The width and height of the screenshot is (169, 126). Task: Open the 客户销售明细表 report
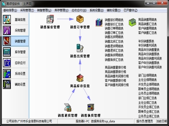(x=147, y=28)
